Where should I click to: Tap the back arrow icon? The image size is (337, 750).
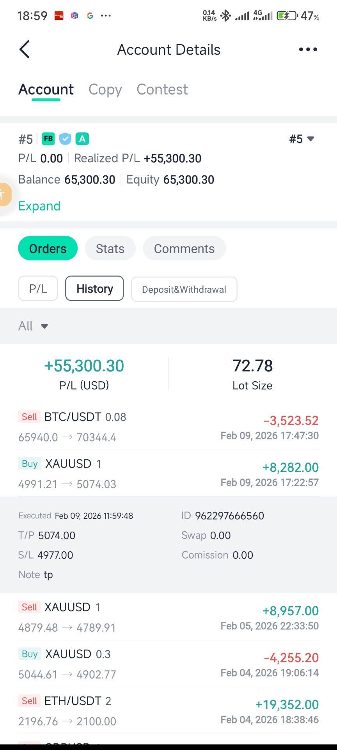(25, 50)
